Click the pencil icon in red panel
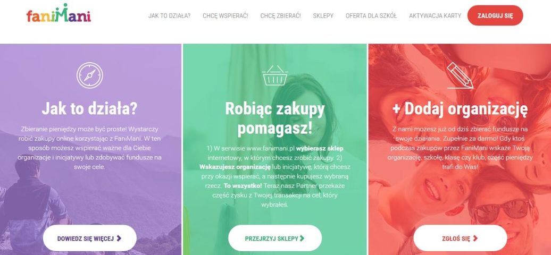551x255 pixels. click(460, 75)
